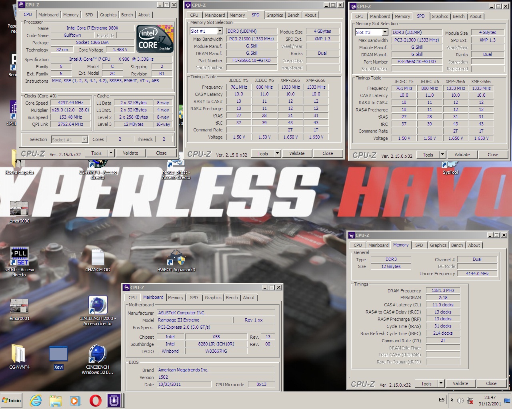Click the "12 GBytes" memory size value
Viewport: 512px width, 409px height.
click(391, 266)
